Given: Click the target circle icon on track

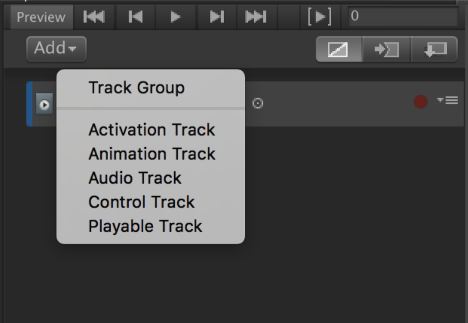Looking at the screenshot, I should point(258,103).
